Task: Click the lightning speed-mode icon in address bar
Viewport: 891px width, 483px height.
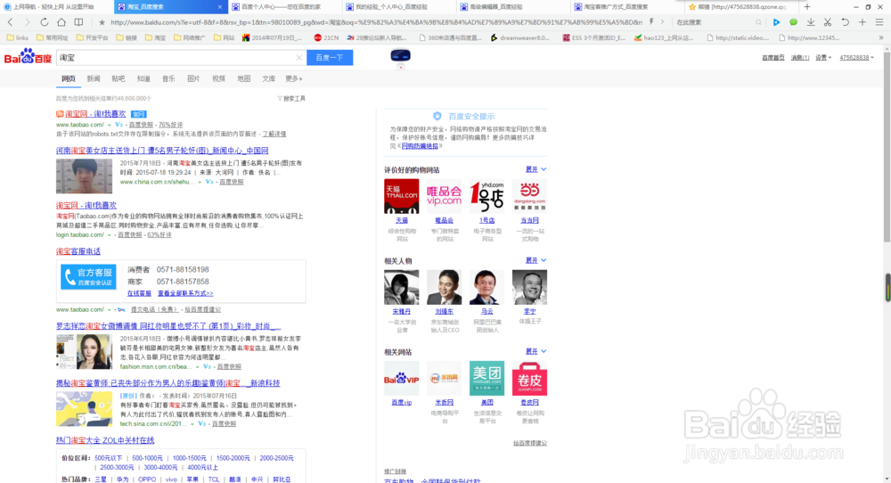Action: [x=651, y=22]
